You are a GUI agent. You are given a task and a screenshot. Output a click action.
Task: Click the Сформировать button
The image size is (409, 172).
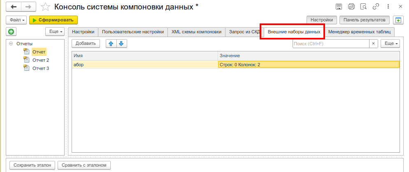coord(53,20)
